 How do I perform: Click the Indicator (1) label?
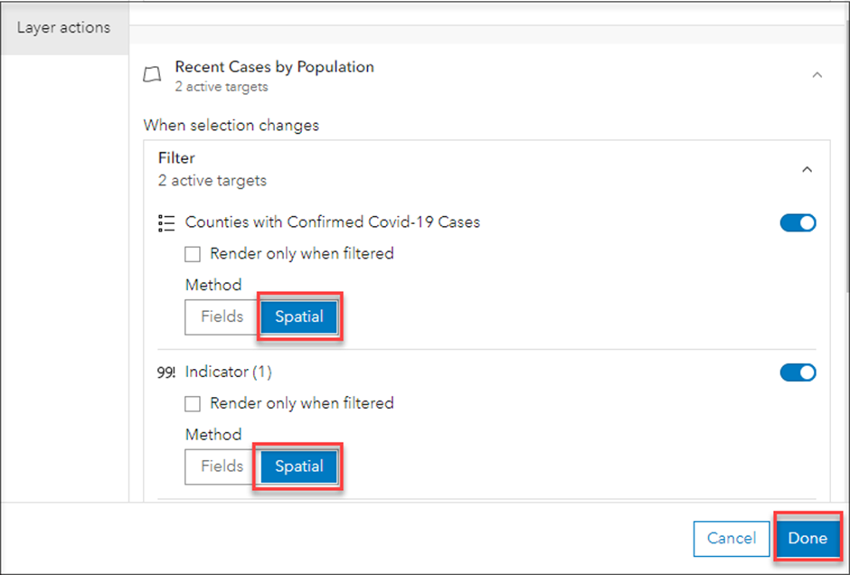click(228, 372)
